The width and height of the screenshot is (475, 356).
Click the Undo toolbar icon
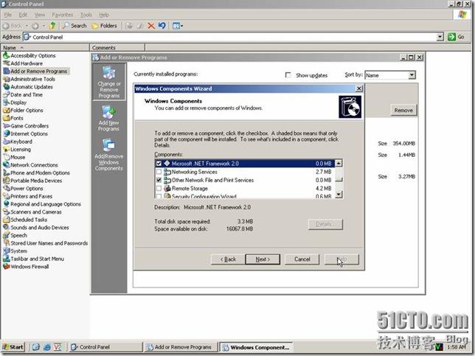(x=162, y=26)
